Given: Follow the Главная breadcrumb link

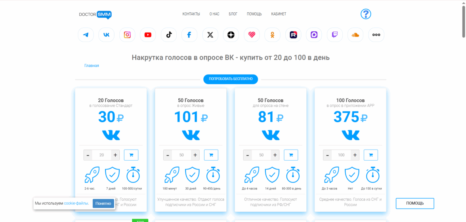Looking at the screenshot, I should pos(92,66).
